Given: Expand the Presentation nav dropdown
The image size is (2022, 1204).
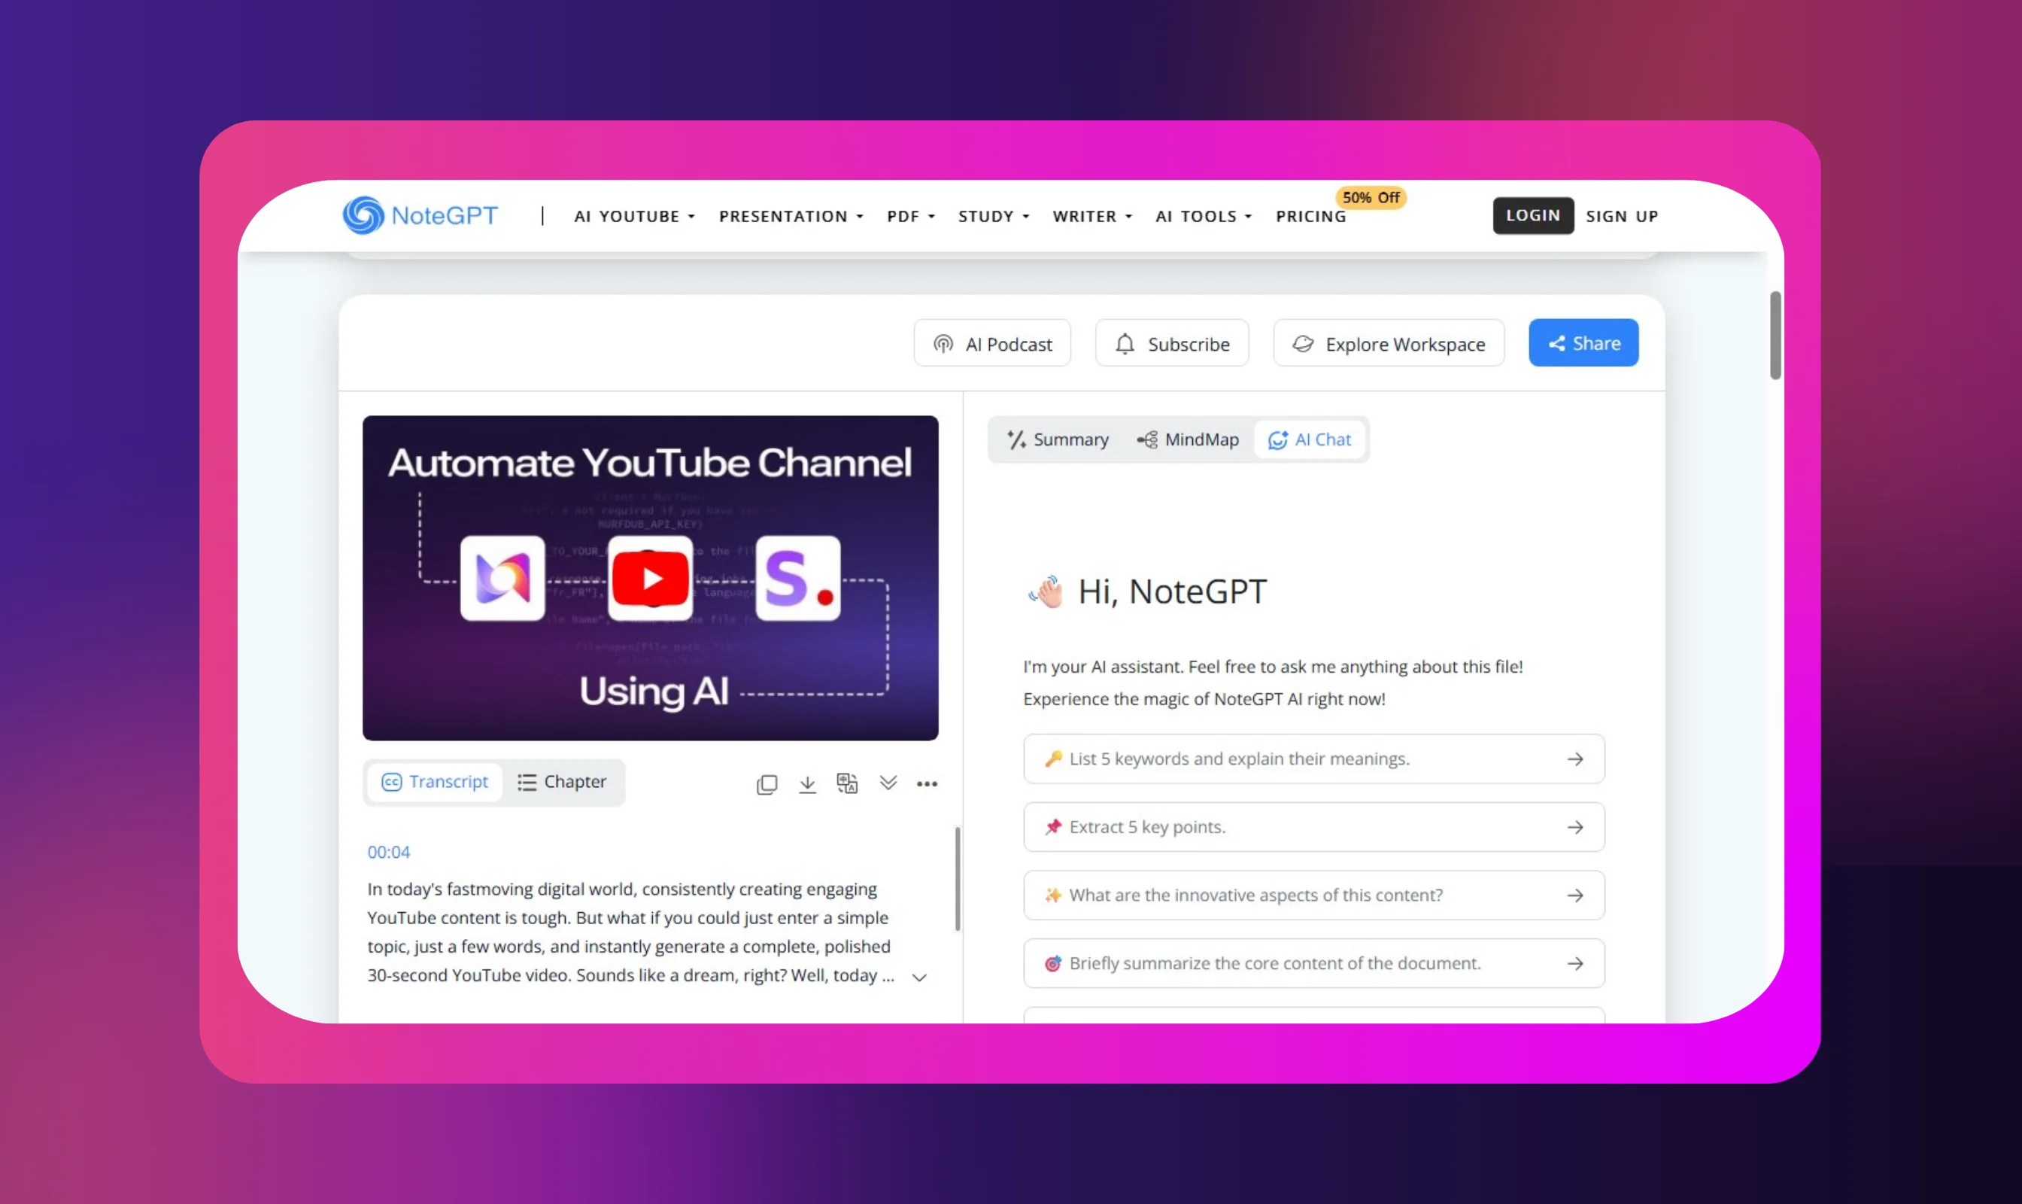Looking at the screenshot, I should (x=791, y=217).
